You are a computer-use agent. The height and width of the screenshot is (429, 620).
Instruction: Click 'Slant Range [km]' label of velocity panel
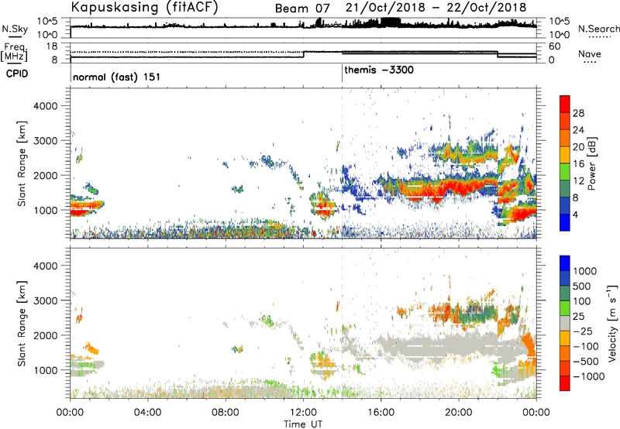[22, 323]
